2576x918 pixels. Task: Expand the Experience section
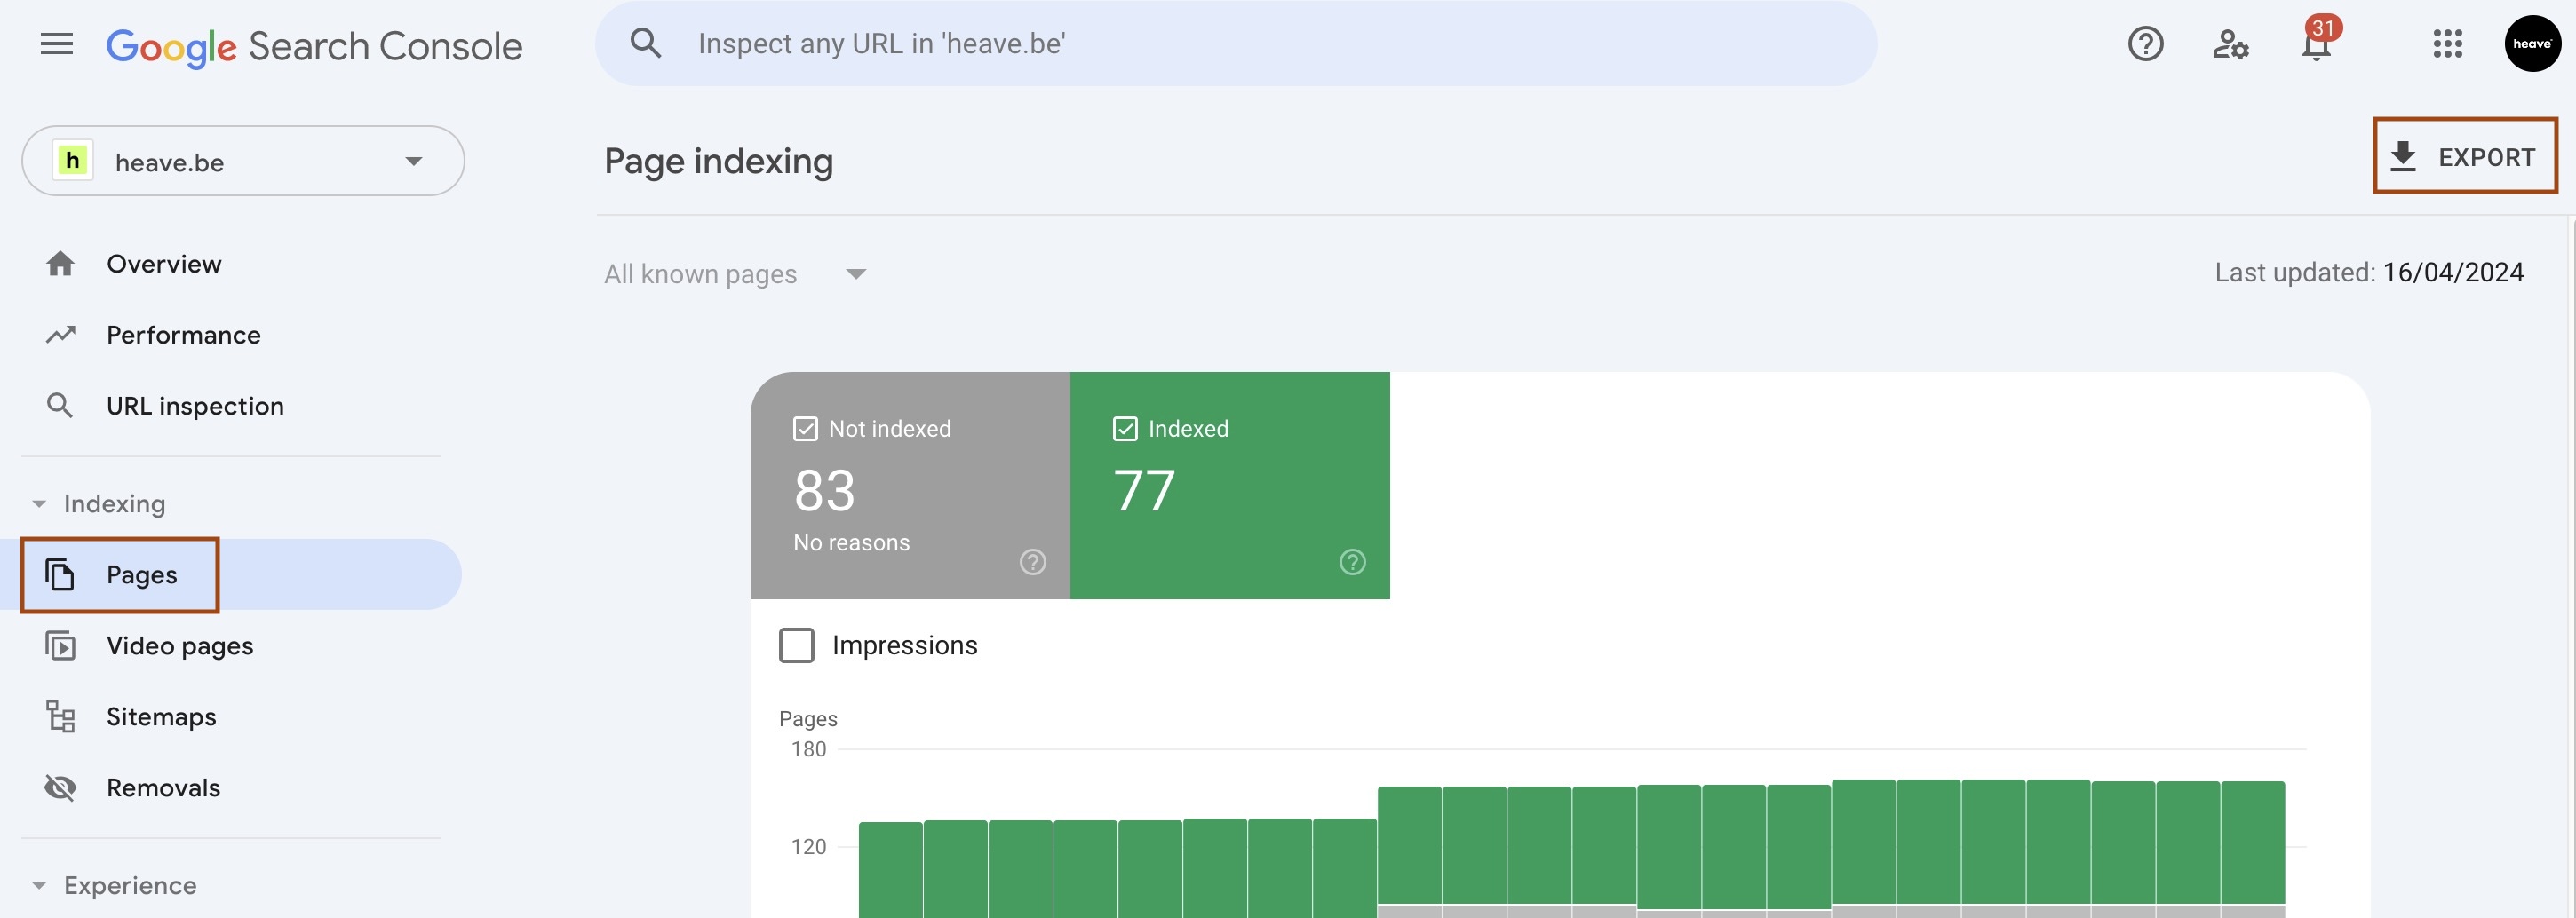tap(40, 885)
